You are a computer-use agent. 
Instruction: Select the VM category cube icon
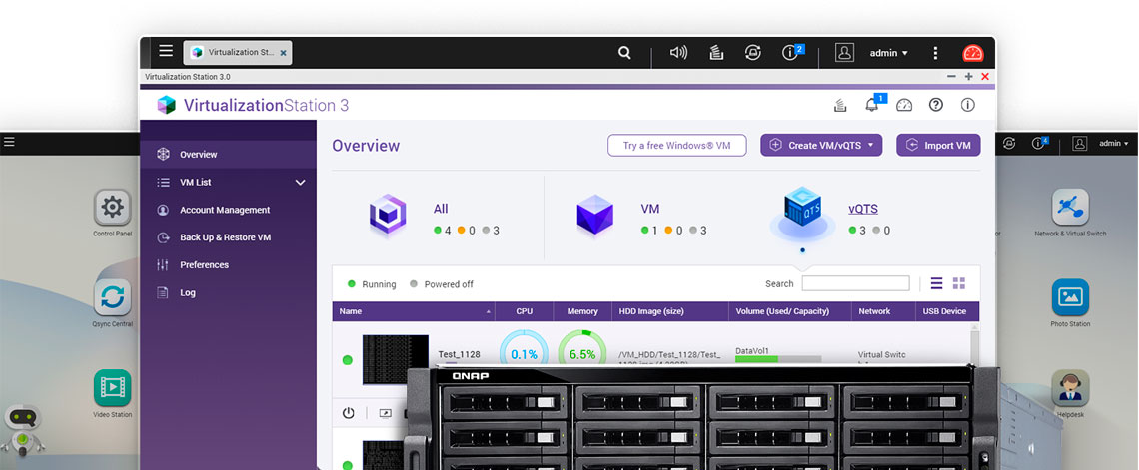594,215
